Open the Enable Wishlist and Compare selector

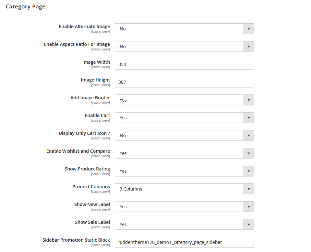[248, 153]
